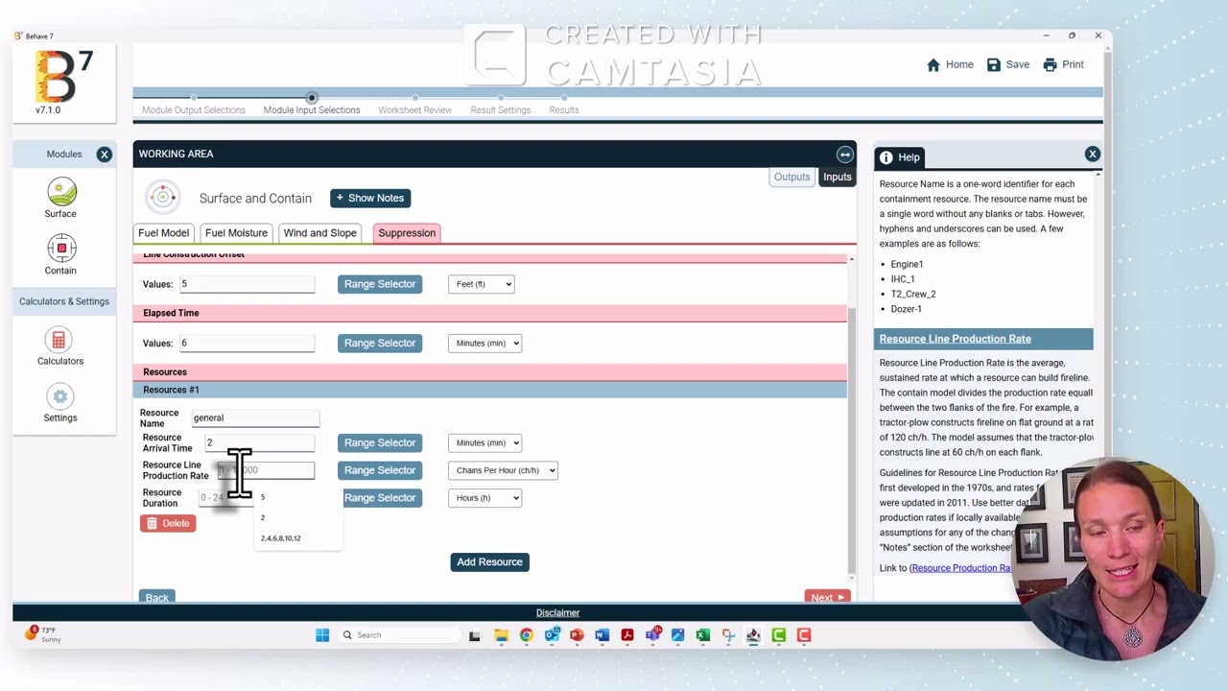Screen dimensions: 1228x691
Task: Click the Resource Name input field
Action: [255, 417]
